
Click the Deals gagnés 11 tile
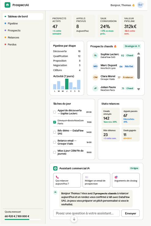tap(131, 134)
